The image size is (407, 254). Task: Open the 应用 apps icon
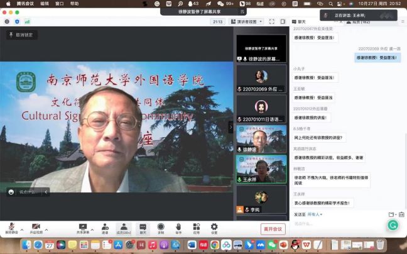click(x=196, y=228)
